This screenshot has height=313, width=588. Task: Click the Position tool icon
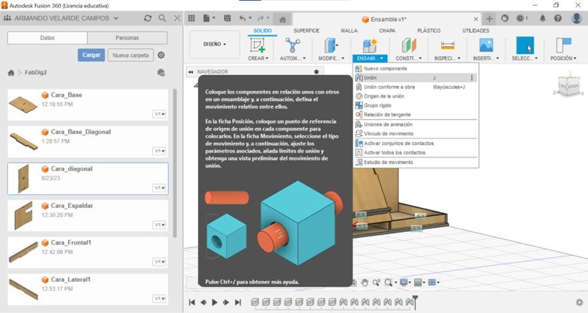click(x=563, y=45)
